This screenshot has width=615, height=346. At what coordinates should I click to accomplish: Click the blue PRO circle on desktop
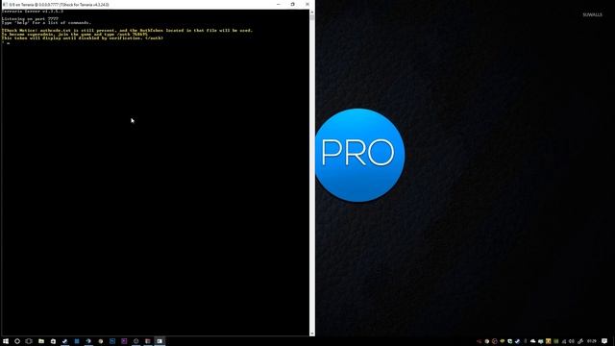tap(359, 156)
